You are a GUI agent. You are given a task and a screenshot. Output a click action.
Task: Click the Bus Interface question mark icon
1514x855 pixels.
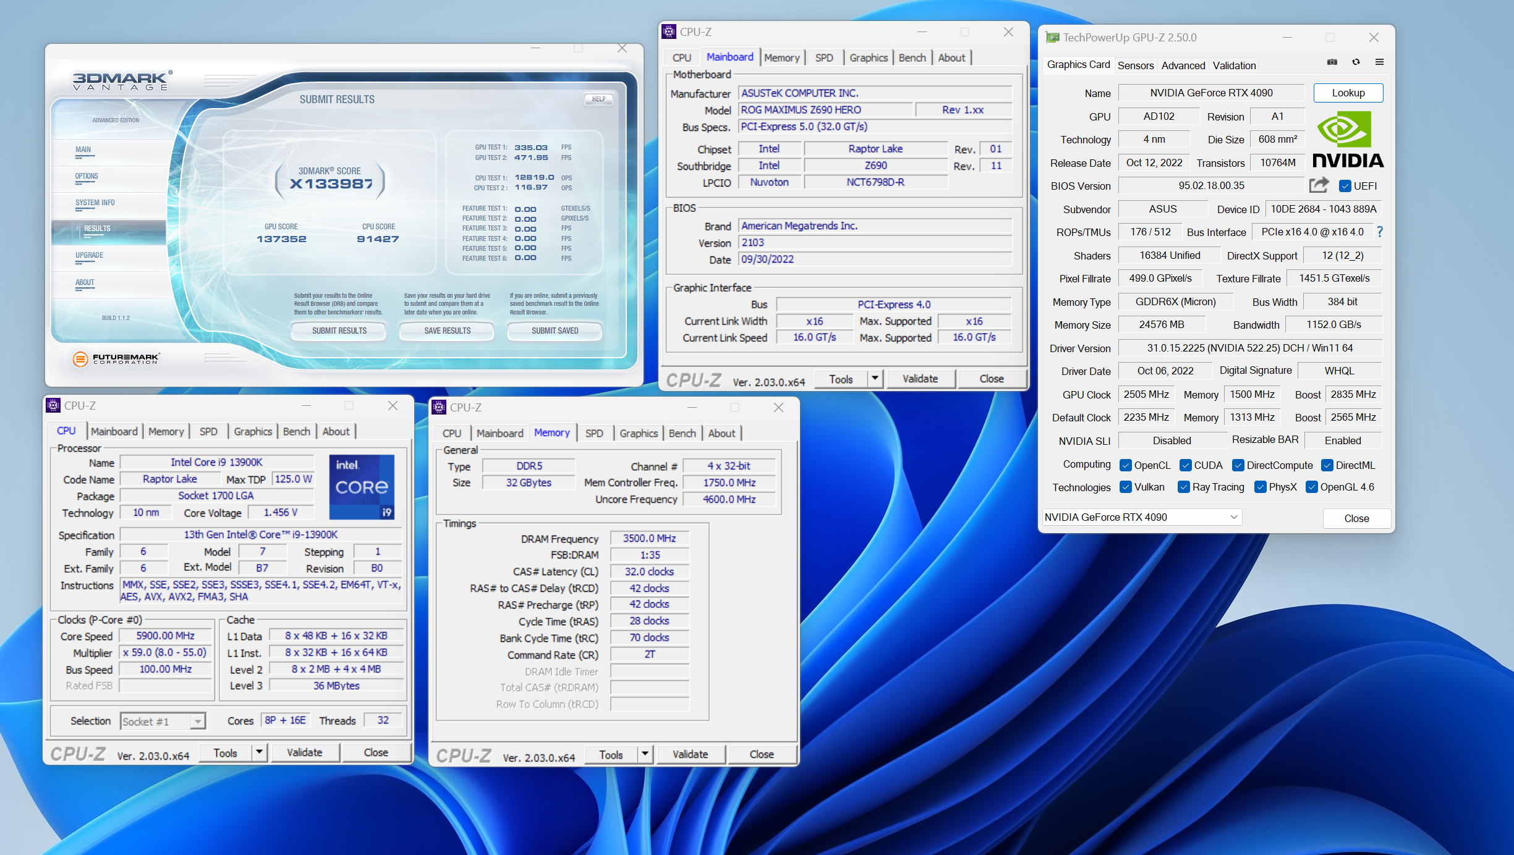[x=1380, y=232]
